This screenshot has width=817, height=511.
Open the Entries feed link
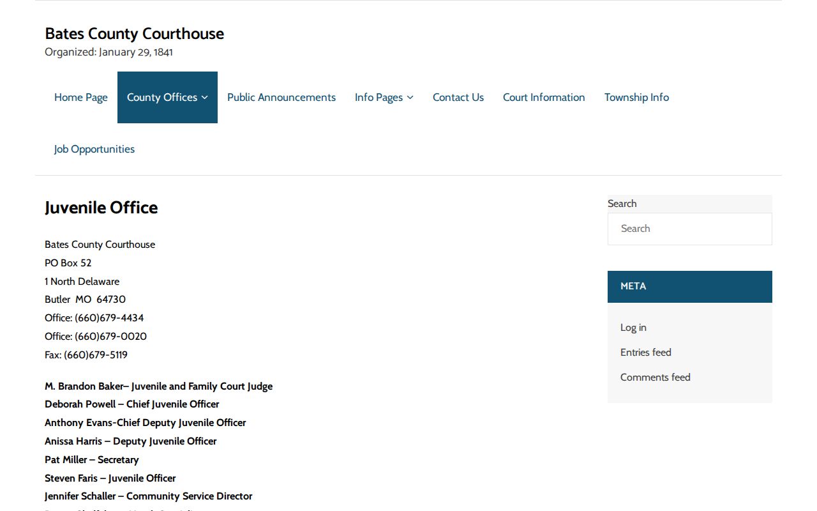[x=646, y=353]
